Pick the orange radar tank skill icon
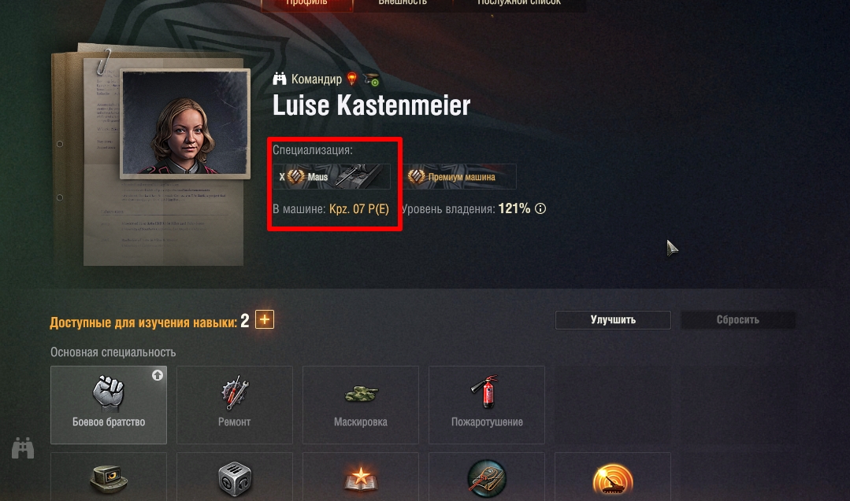This screenshot has width=850, height=501. click(613, 479)
